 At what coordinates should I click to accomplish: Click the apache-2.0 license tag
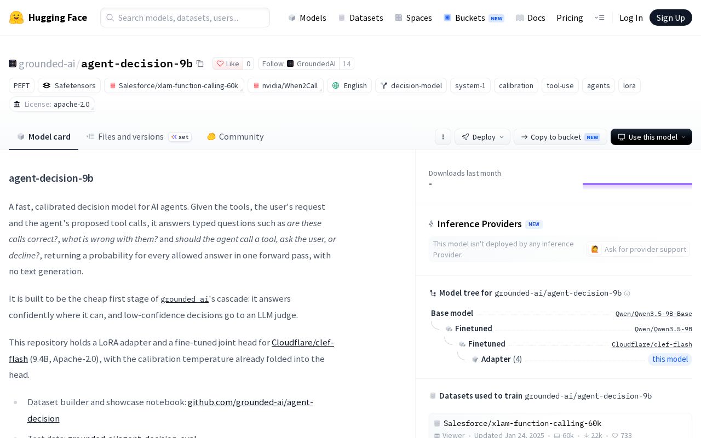pos(52,104)
